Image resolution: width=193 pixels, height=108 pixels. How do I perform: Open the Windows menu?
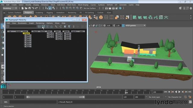pyautogui.click(x=45, y=5)
